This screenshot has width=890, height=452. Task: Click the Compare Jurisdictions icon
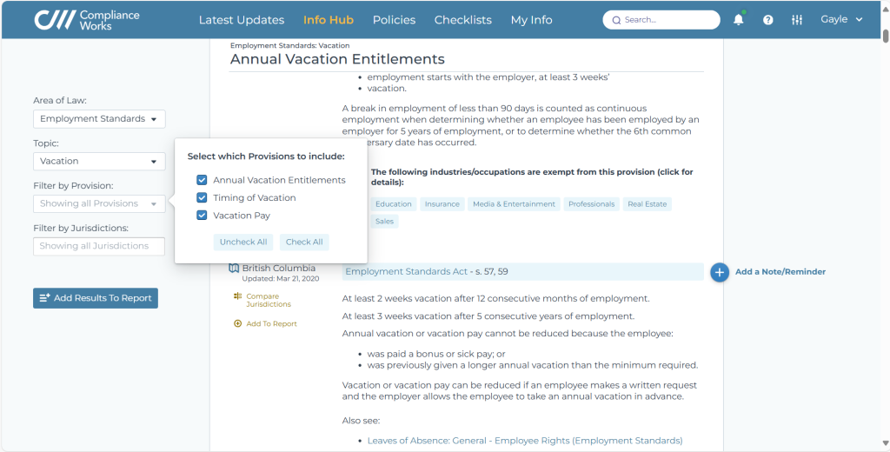point(238,296)
